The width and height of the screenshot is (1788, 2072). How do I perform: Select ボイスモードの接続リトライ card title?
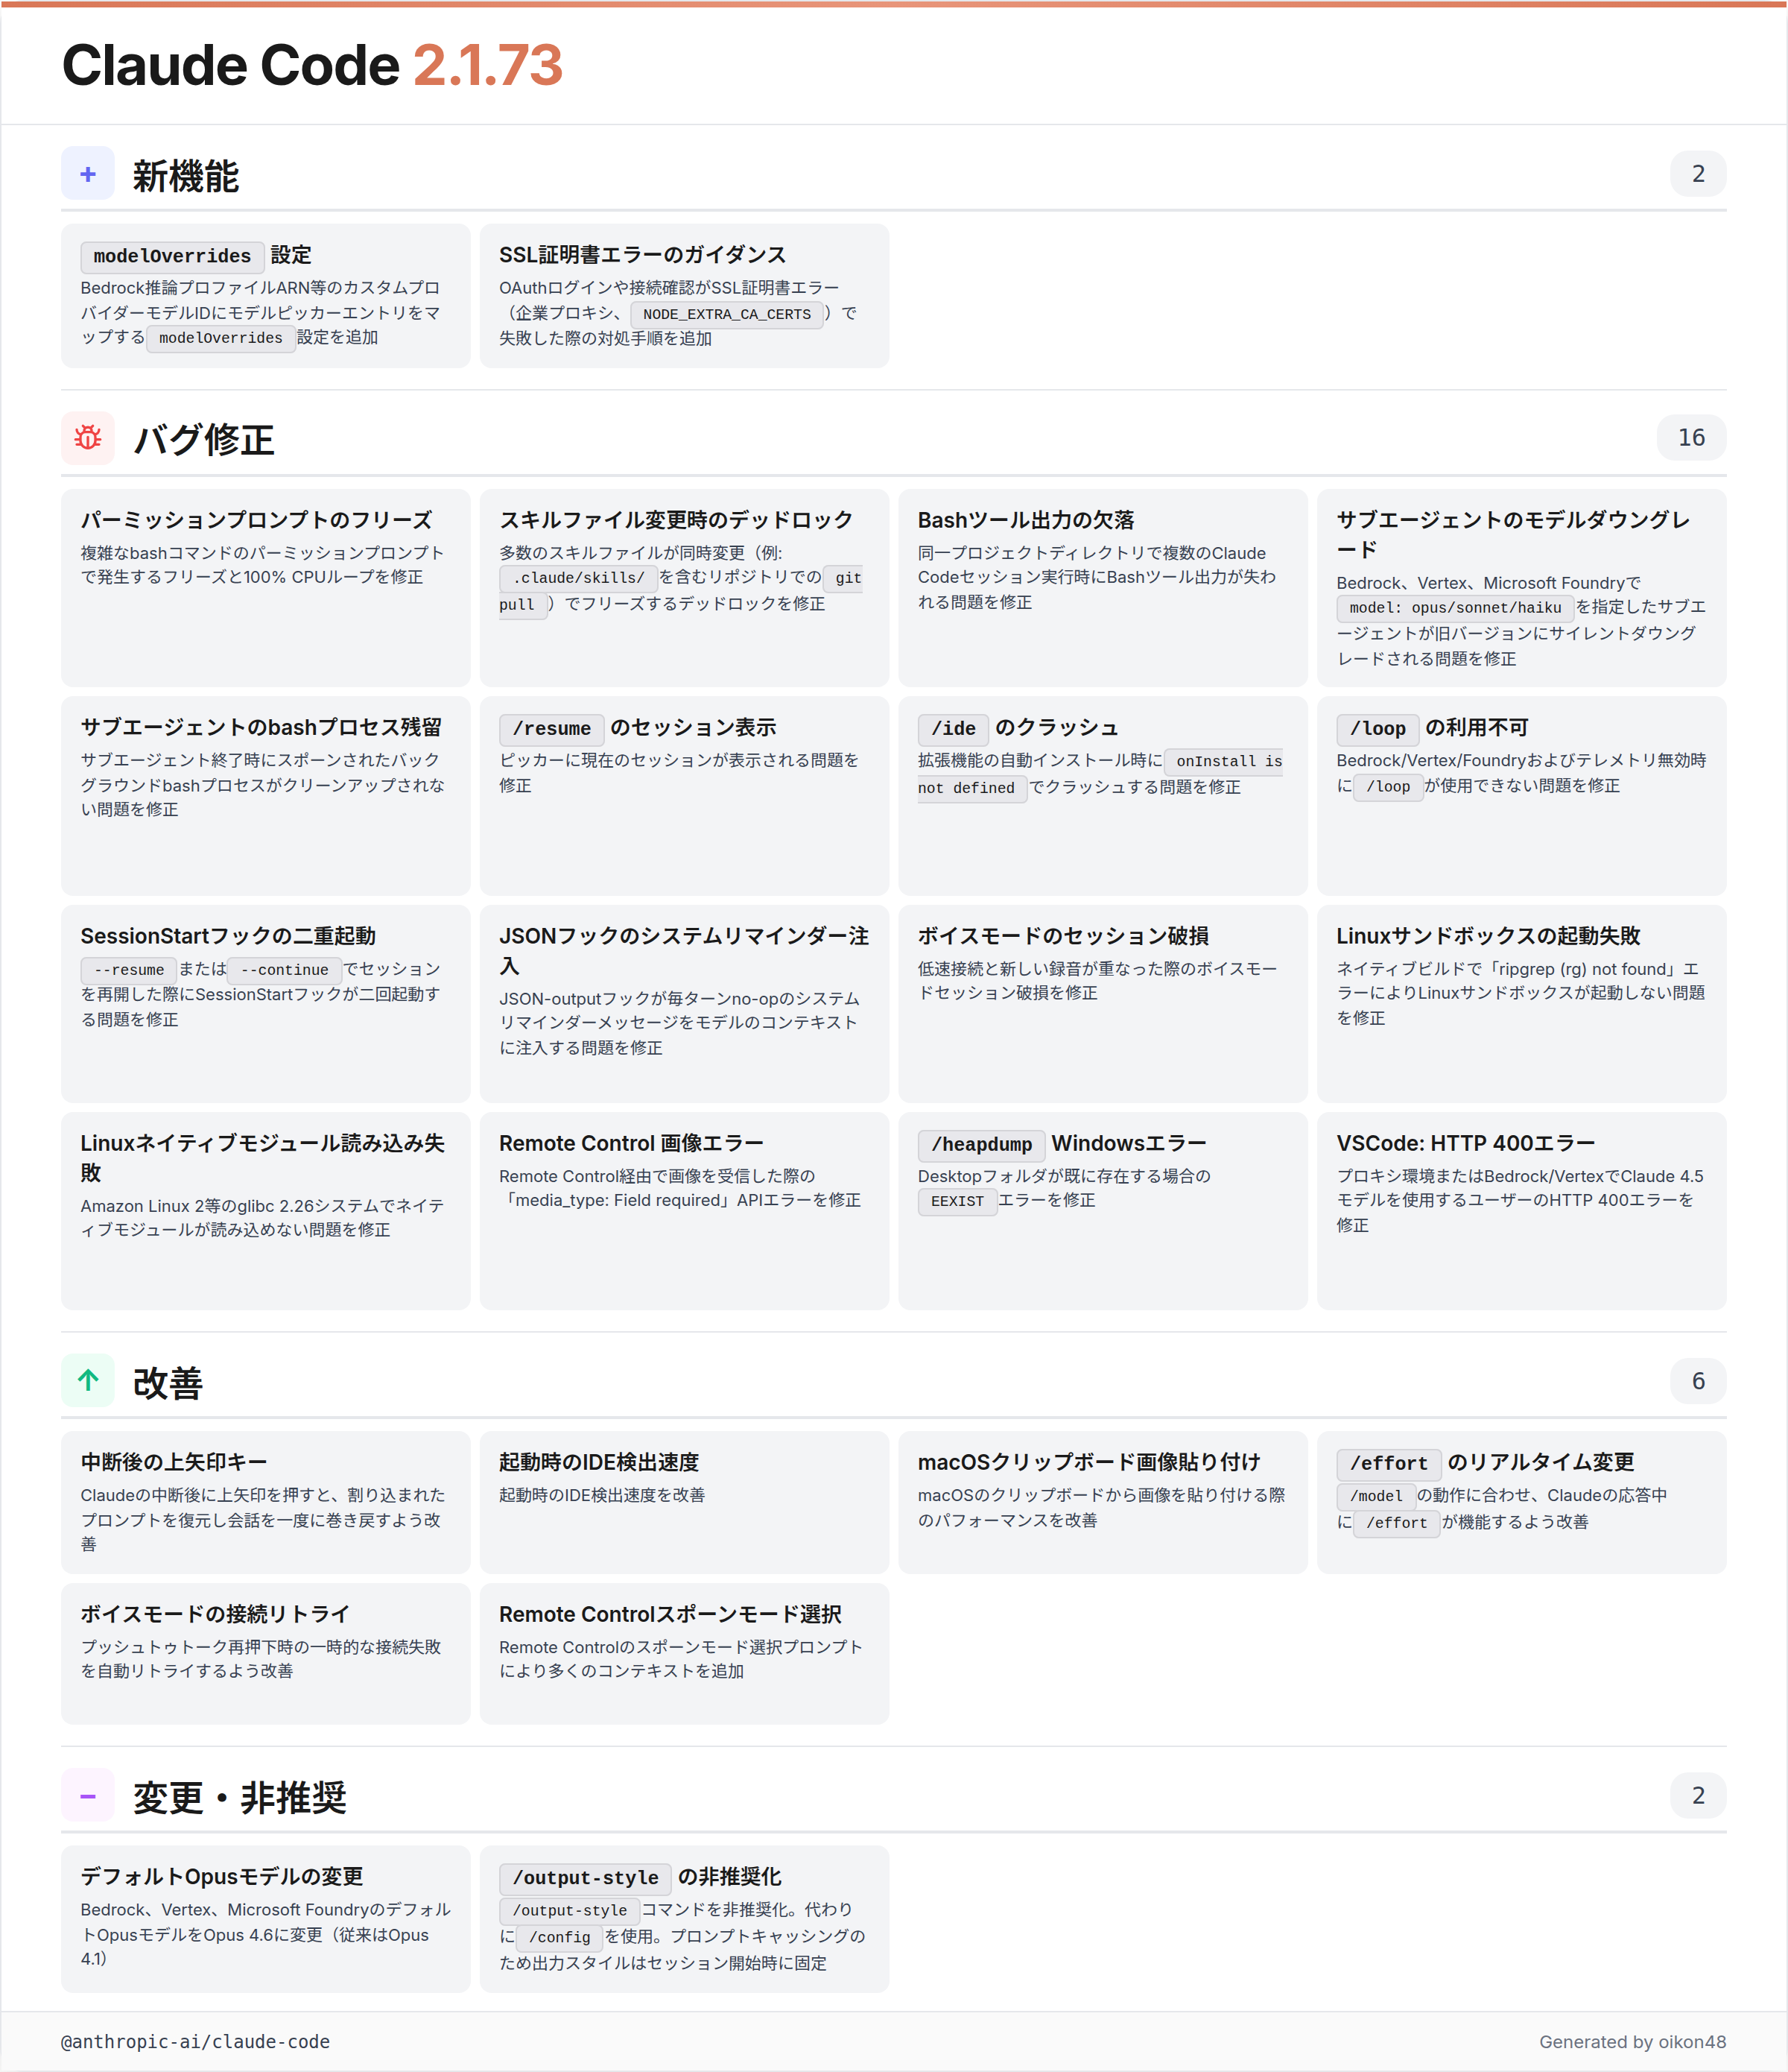216,1614
